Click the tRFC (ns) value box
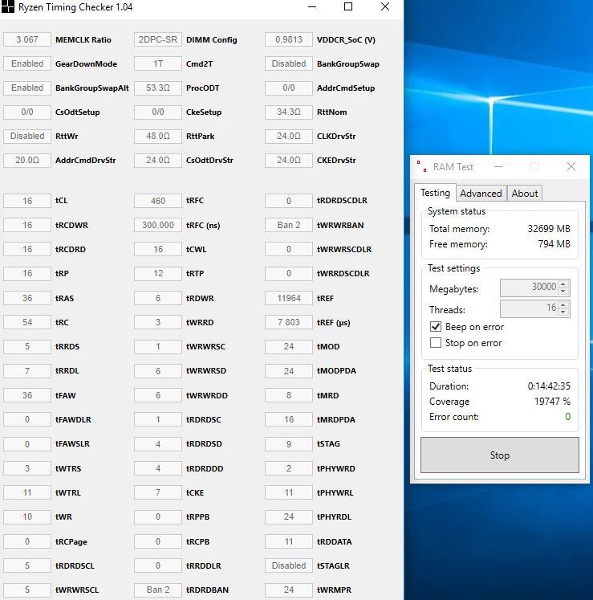The height and width of the screenshot is (600, 593). point(158,225)
